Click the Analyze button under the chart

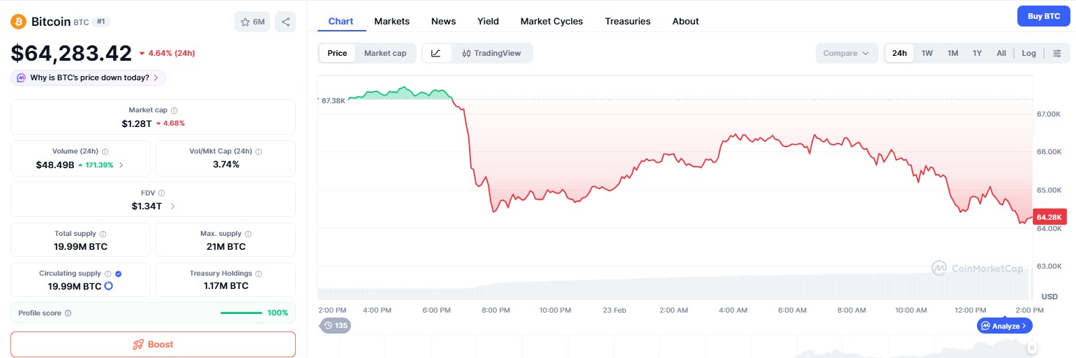(1004, 326)
